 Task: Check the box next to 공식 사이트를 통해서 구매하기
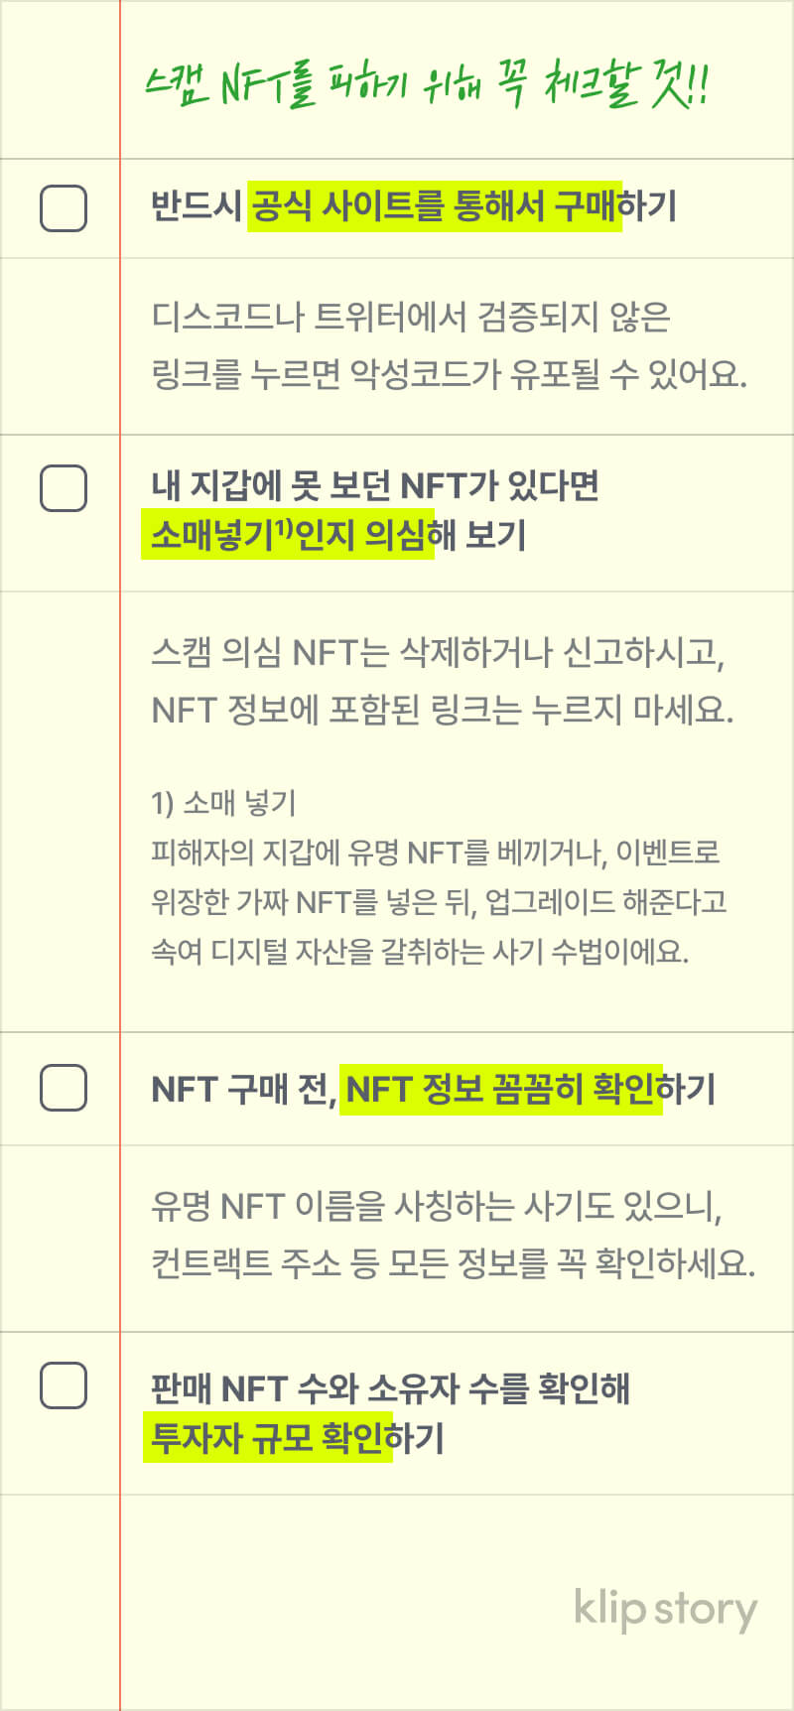click(x=64, y=208)
